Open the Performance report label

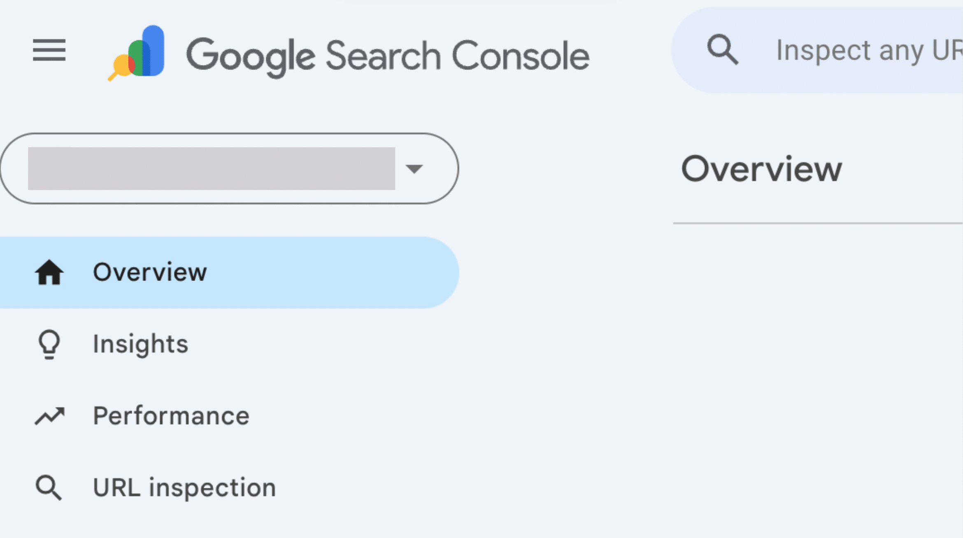pyautogui.click(x=171, y=416)
